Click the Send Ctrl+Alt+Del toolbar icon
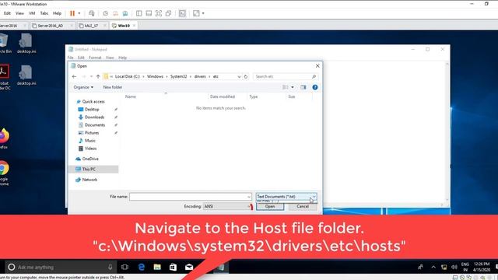 pos(92,13)
